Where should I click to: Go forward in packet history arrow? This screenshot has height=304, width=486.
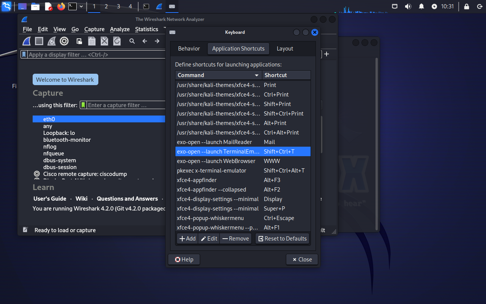point(157,41)
